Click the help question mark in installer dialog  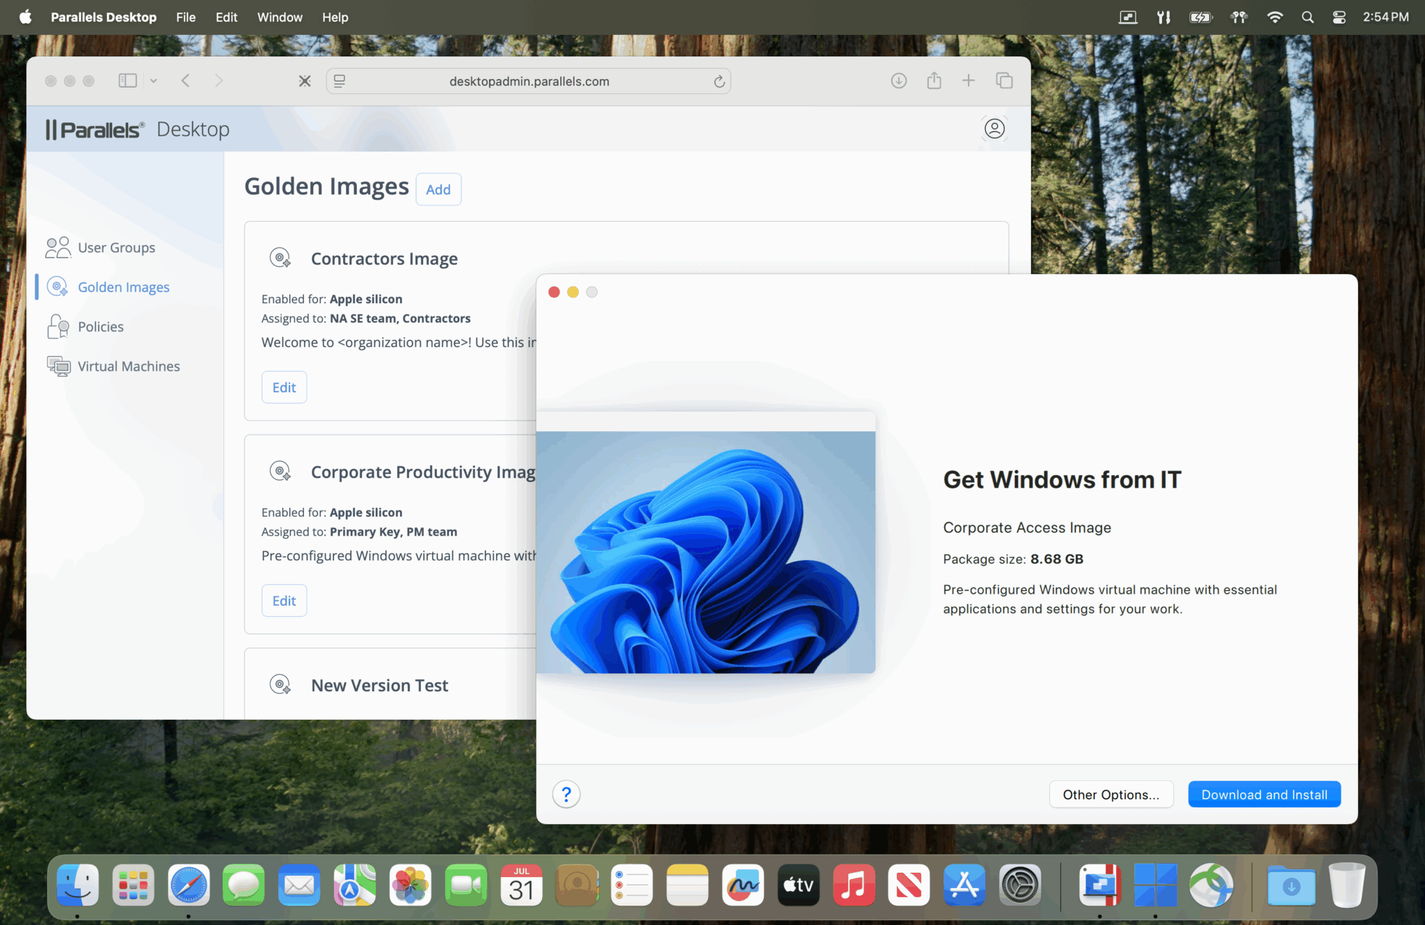[566, 794]
